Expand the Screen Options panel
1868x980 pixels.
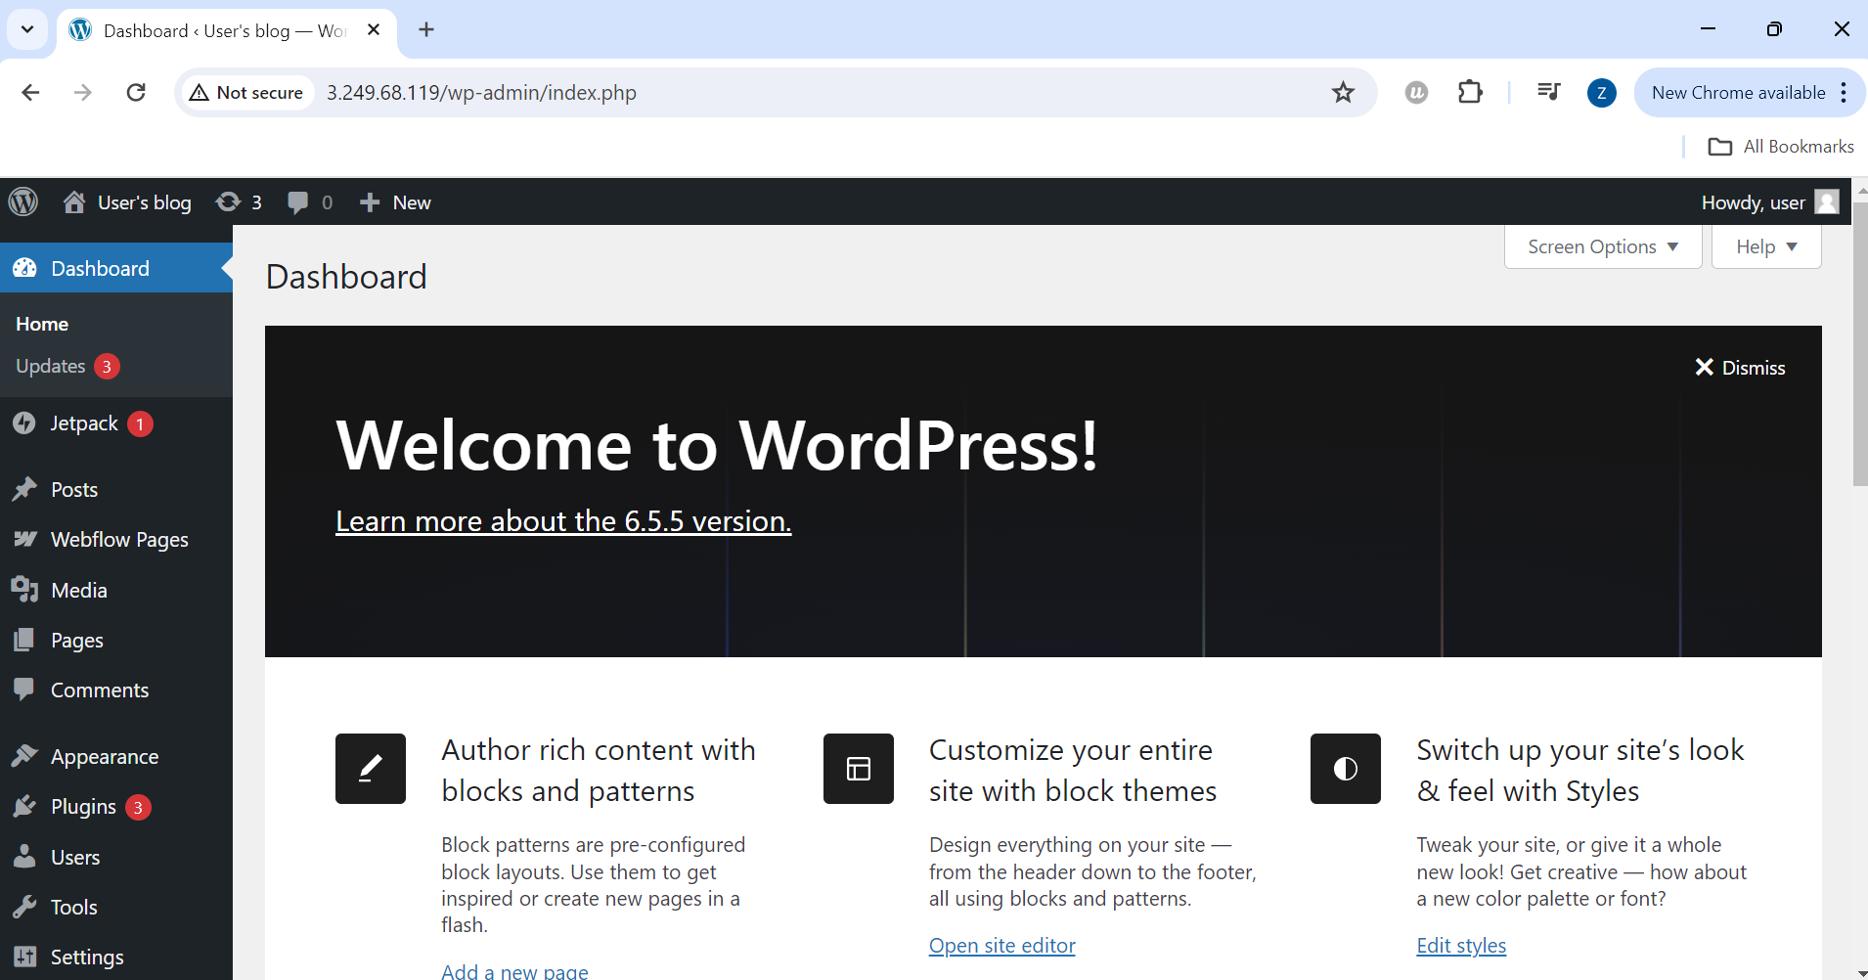point(1603,246)
